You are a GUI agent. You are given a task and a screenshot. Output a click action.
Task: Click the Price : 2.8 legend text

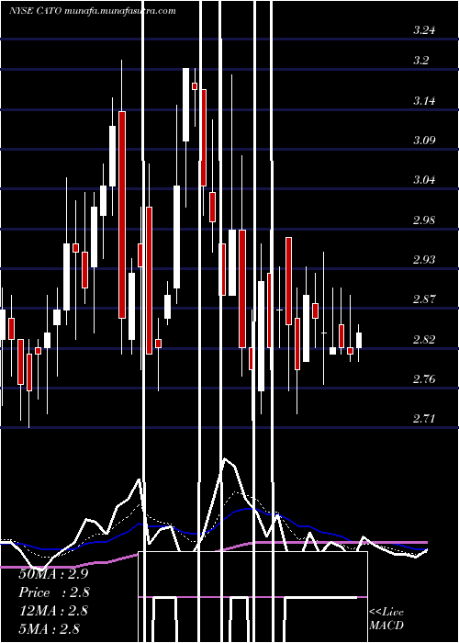(54, 592)
